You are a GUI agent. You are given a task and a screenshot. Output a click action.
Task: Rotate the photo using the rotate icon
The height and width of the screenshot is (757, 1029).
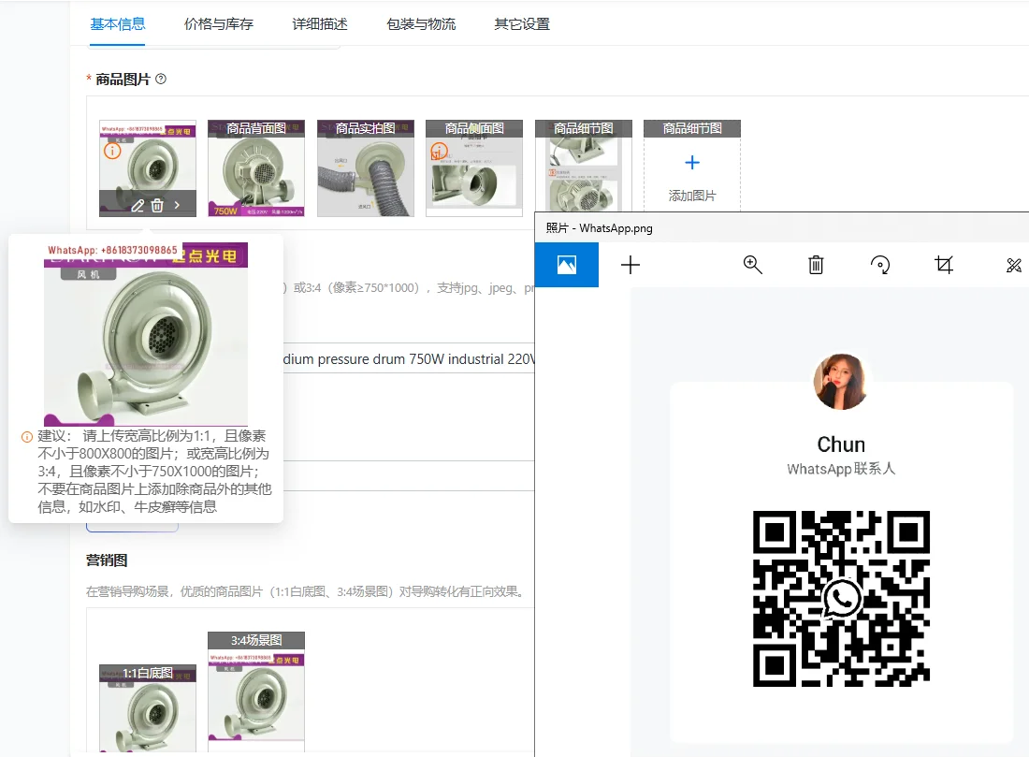pyautogui.click(x=879, y=265)
